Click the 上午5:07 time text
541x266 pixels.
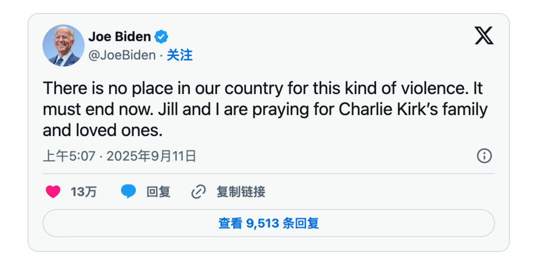click(x=69, y=156)
